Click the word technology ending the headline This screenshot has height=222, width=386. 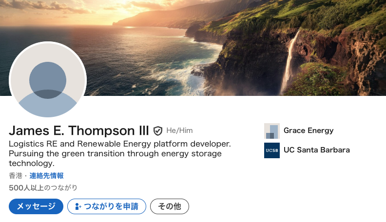coord(32,163)
